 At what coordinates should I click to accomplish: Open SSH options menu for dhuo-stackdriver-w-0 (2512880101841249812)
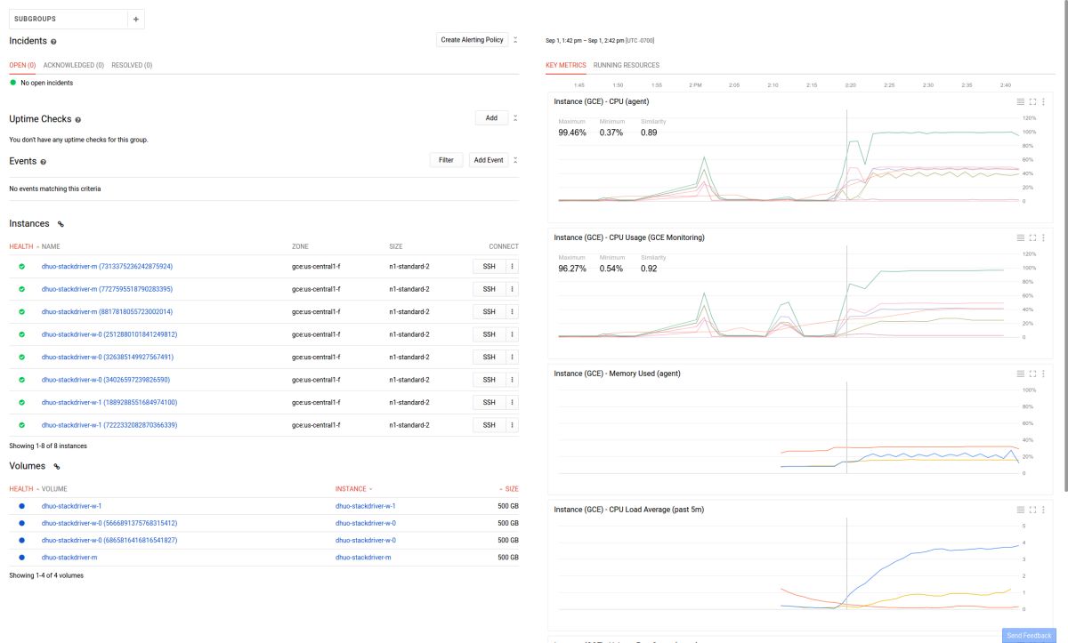[x=512, y=334]
